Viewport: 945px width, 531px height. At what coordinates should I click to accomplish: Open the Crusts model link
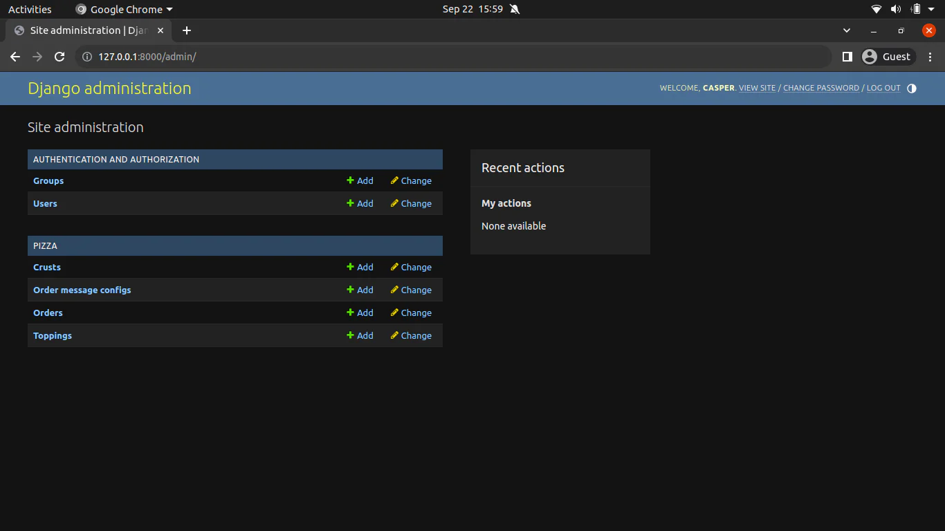(47, 268)
